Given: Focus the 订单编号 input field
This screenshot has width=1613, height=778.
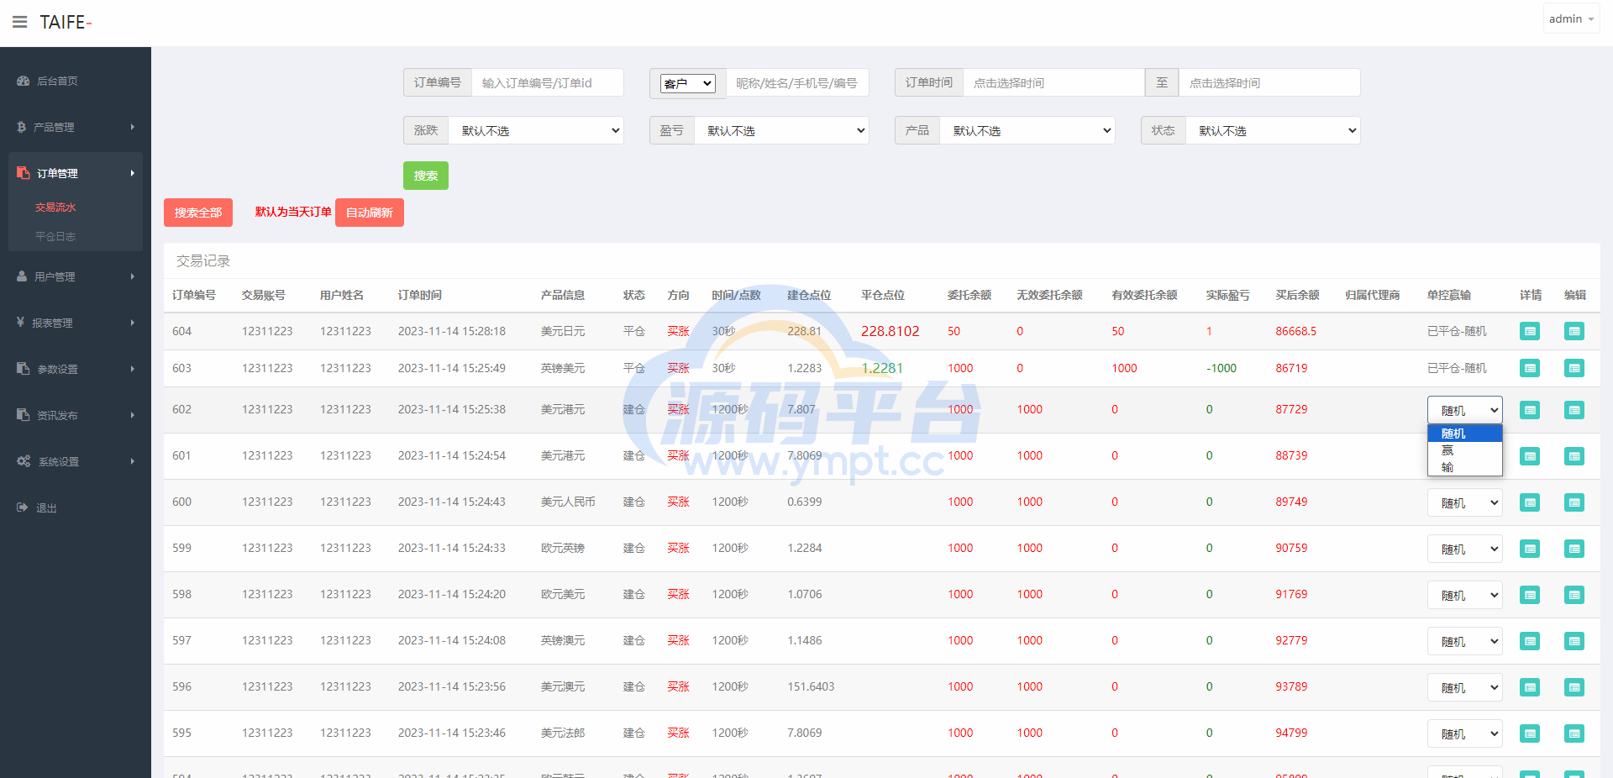Looking at the screenshot, I should 547,82.
